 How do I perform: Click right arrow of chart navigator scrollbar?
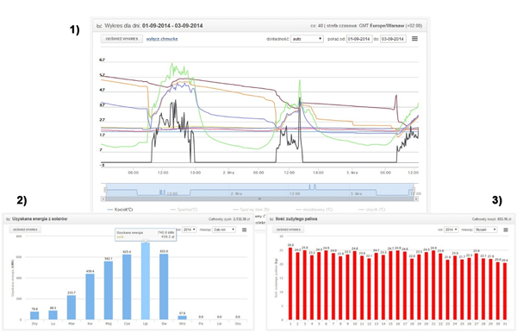(x=416, y=199)
